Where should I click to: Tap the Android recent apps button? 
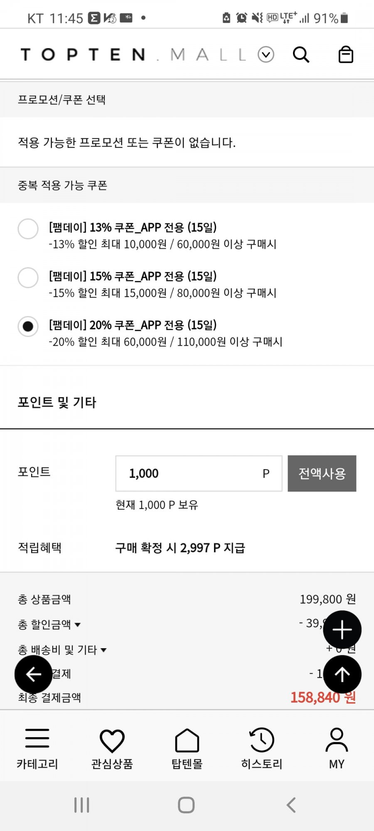click(x=81, y=805)
